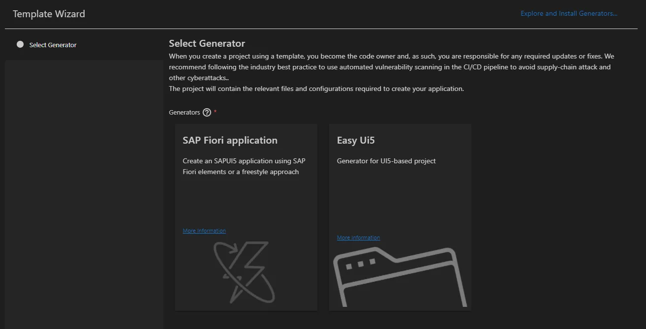Open More Information for Easy Ui5

(358, 238)
